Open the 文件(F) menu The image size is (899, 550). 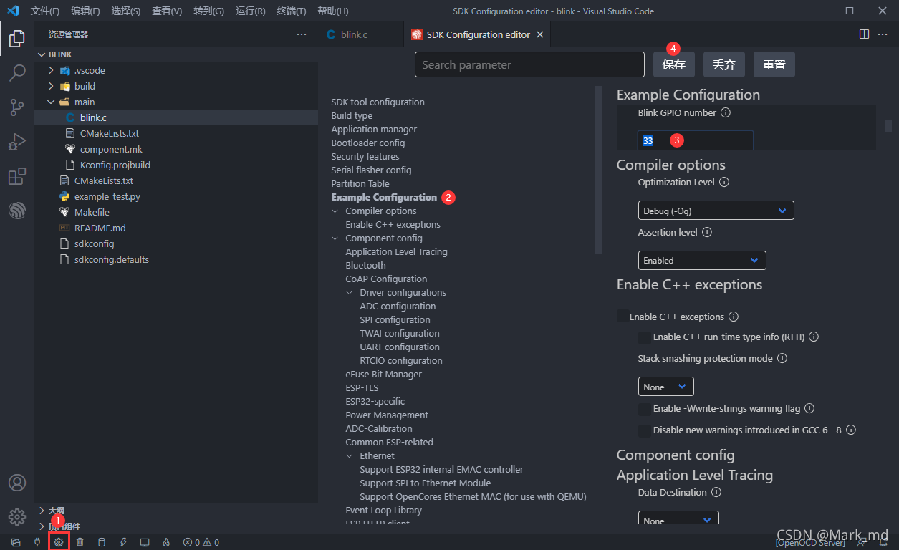point(45,11)
